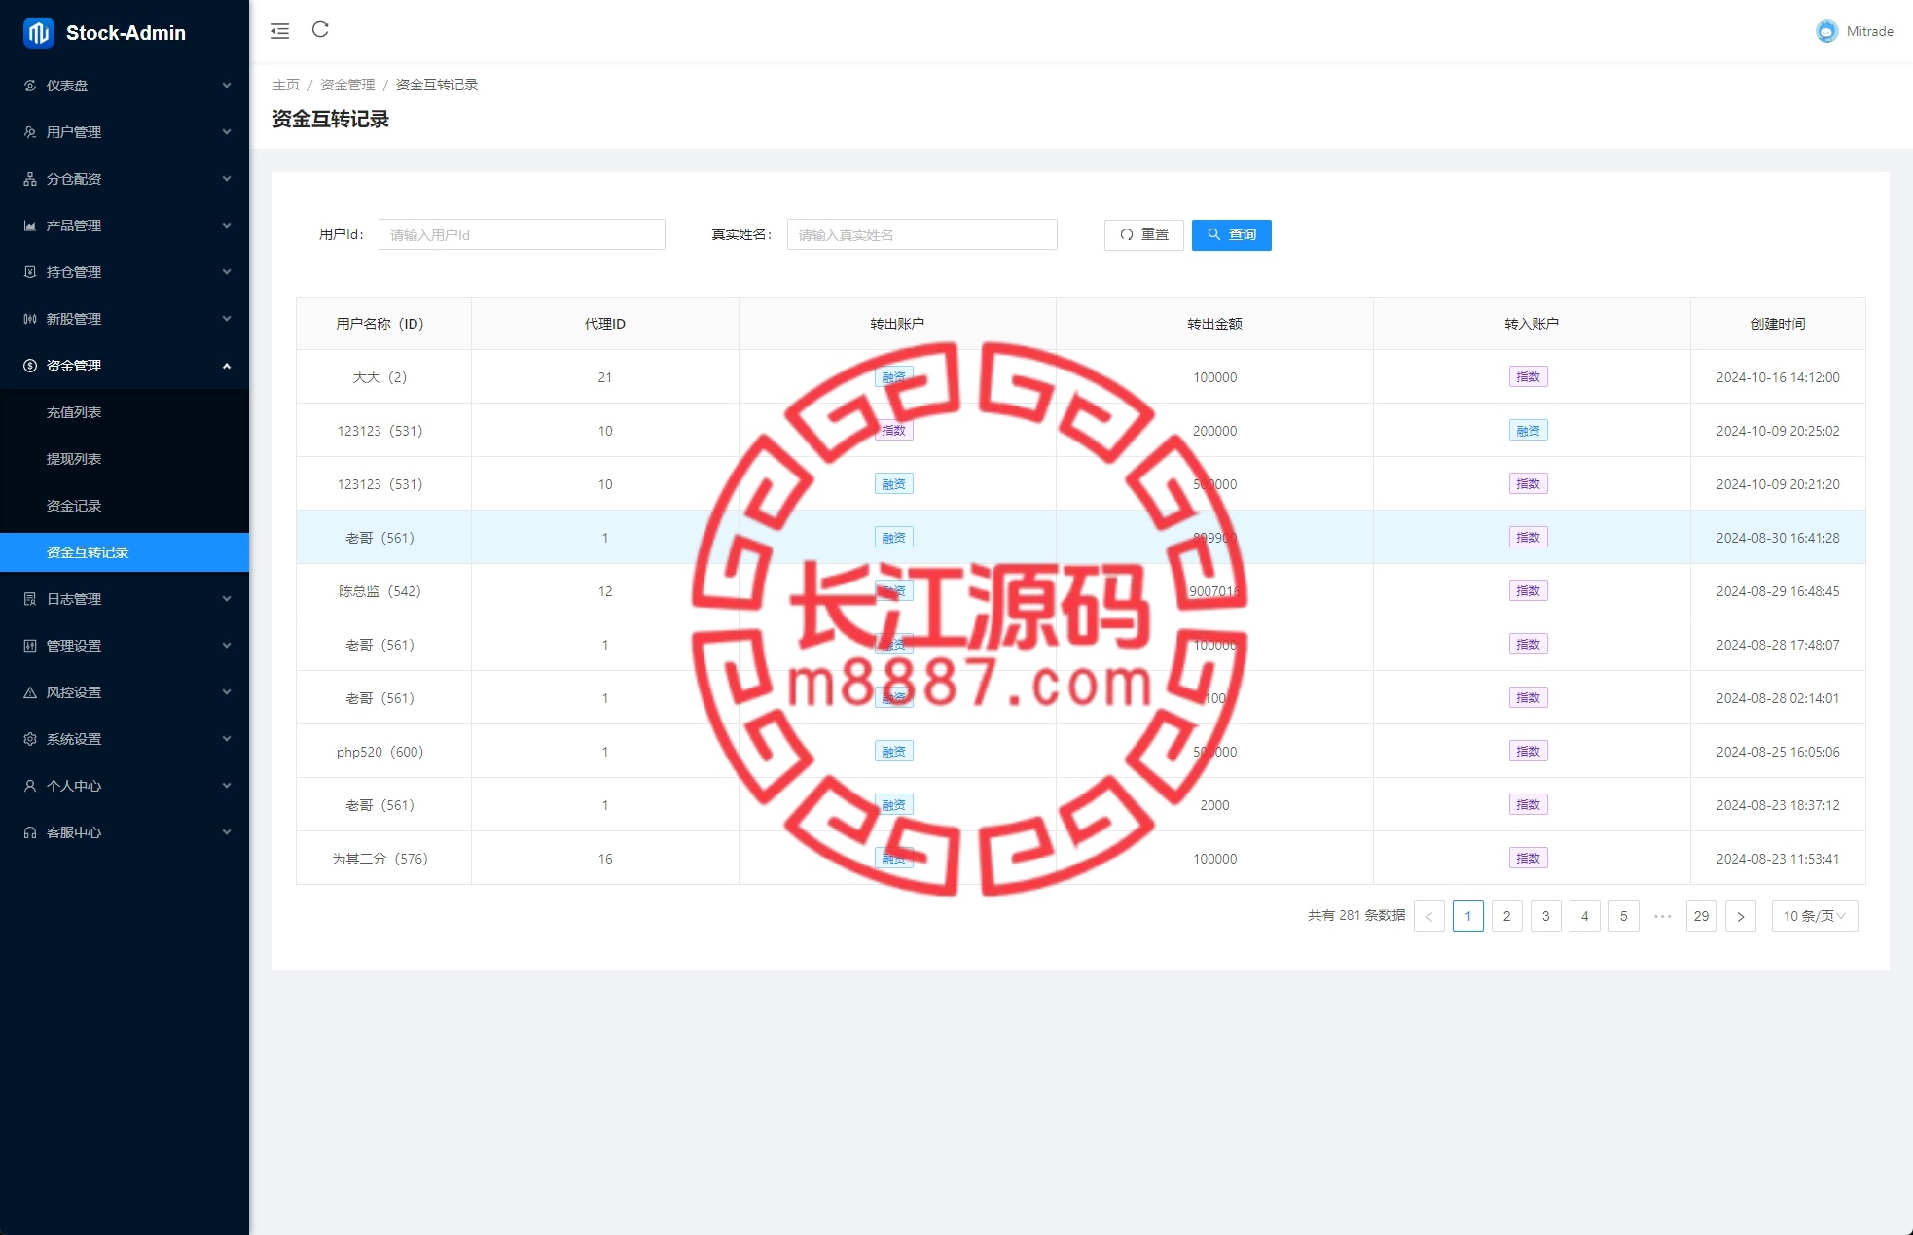Click the 个人中心 person icon
The image size is (1913, 1235).
click(x=30, y=786)
